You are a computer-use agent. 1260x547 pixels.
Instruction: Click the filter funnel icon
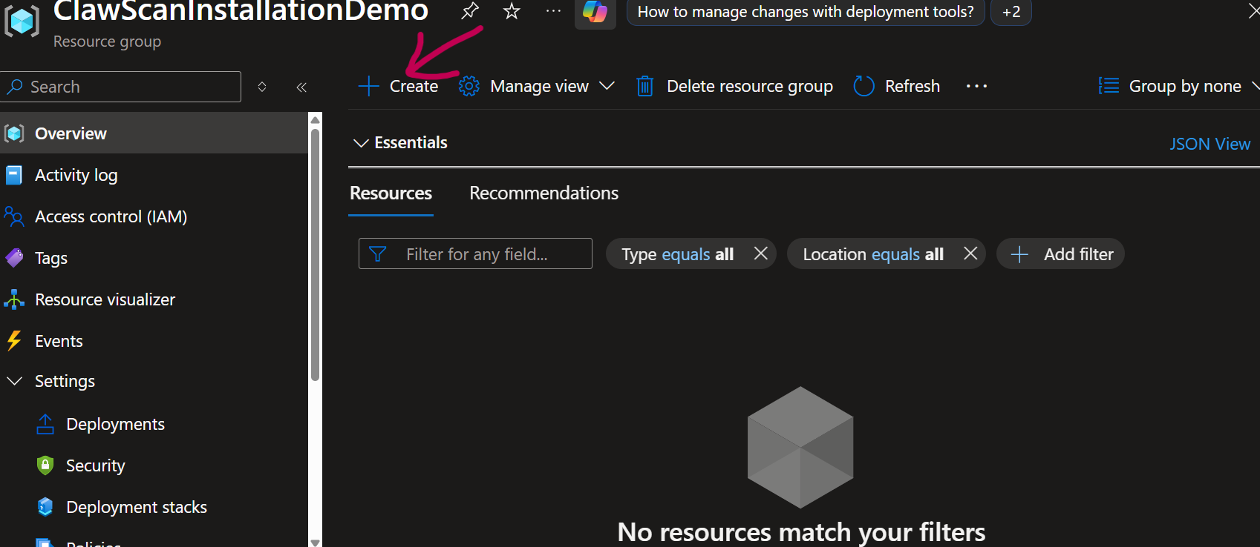(x=378, y=254)
